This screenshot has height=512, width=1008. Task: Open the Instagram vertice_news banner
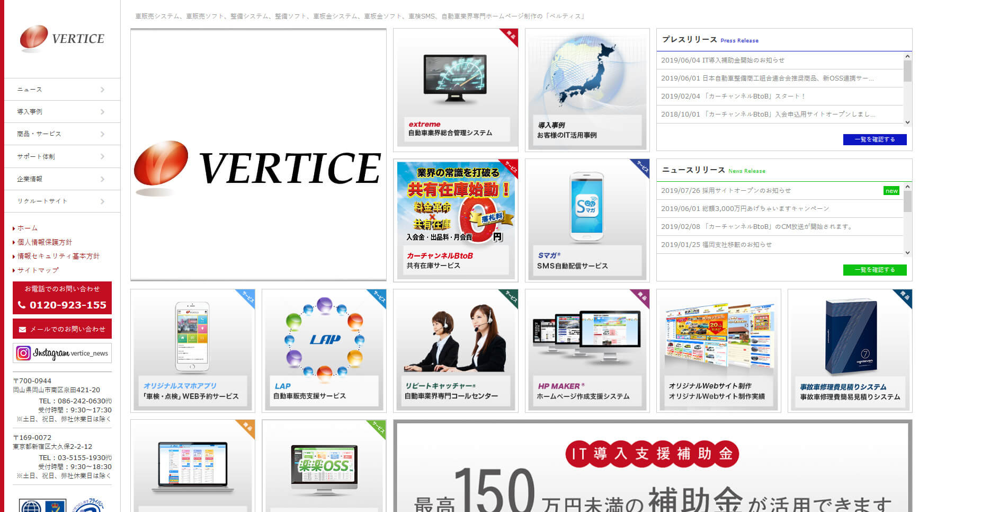[62, 353]
